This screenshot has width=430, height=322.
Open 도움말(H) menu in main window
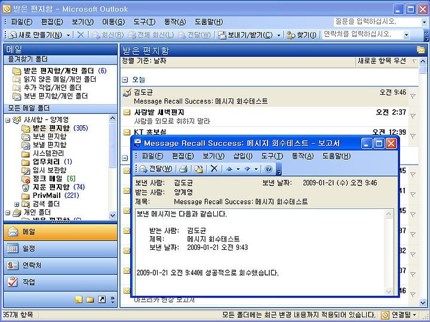click(208, 22)
